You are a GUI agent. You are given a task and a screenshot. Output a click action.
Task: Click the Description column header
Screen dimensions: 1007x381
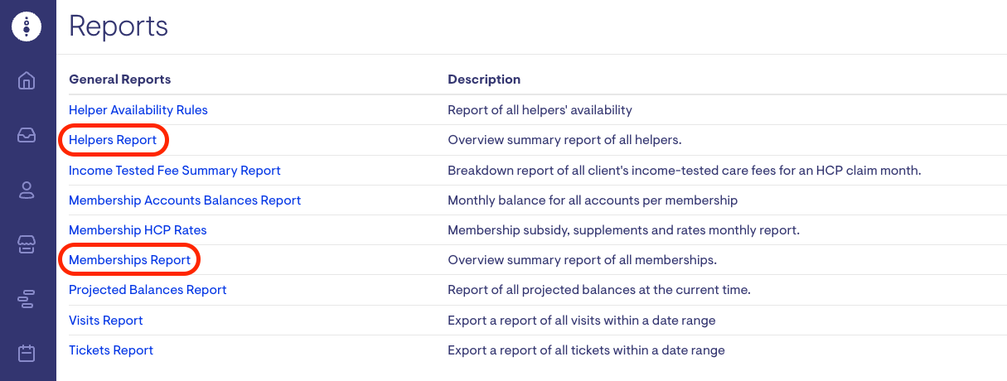point(484,80)
